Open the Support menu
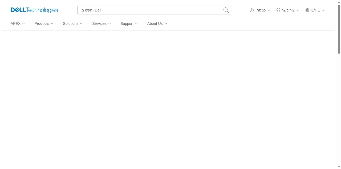 tap(129, 23)
